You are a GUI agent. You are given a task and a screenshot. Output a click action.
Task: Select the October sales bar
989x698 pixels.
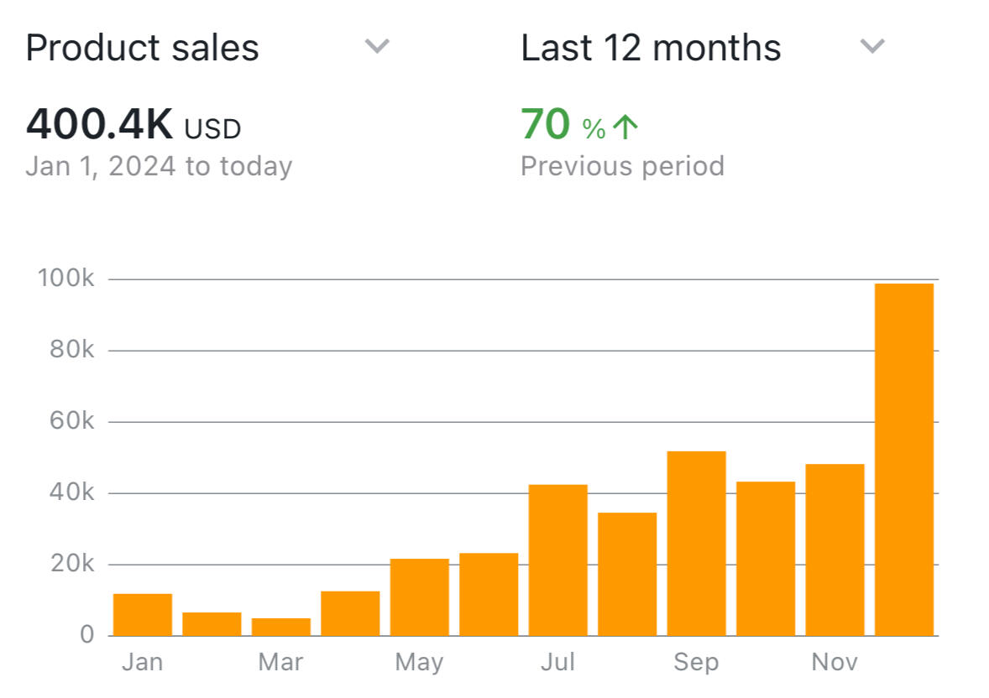tap(766, 559)
